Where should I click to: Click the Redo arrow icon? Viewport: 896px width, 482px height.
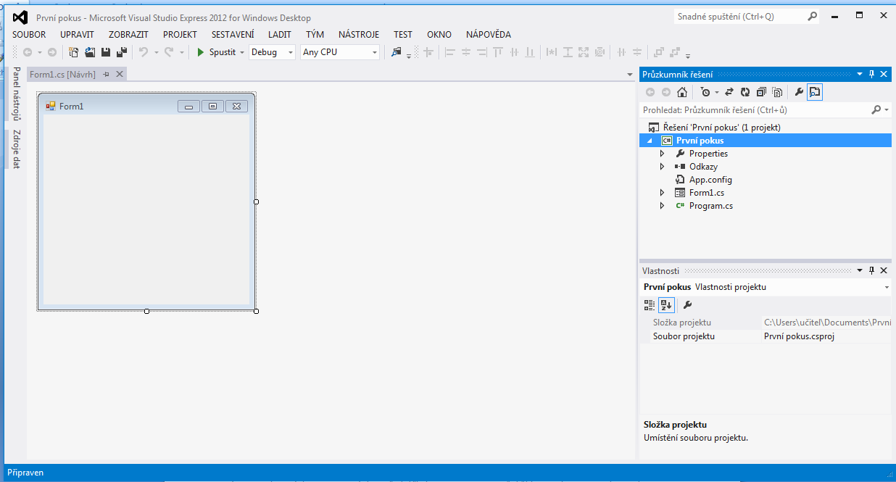tap(169, 52)
